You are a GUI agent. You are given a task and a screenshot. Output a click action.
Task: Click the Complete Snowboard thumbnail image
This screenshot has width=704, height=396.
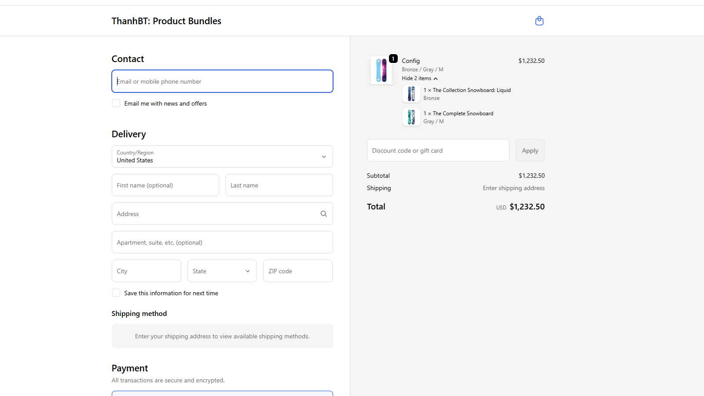411,117
